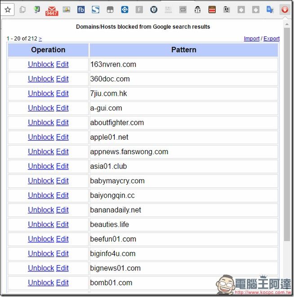Click the Import link
The image size is (294, 297).
251,39
